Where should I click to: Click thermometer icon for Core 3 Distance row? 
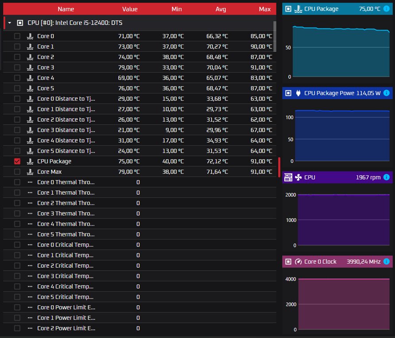[x=30, y=130]
